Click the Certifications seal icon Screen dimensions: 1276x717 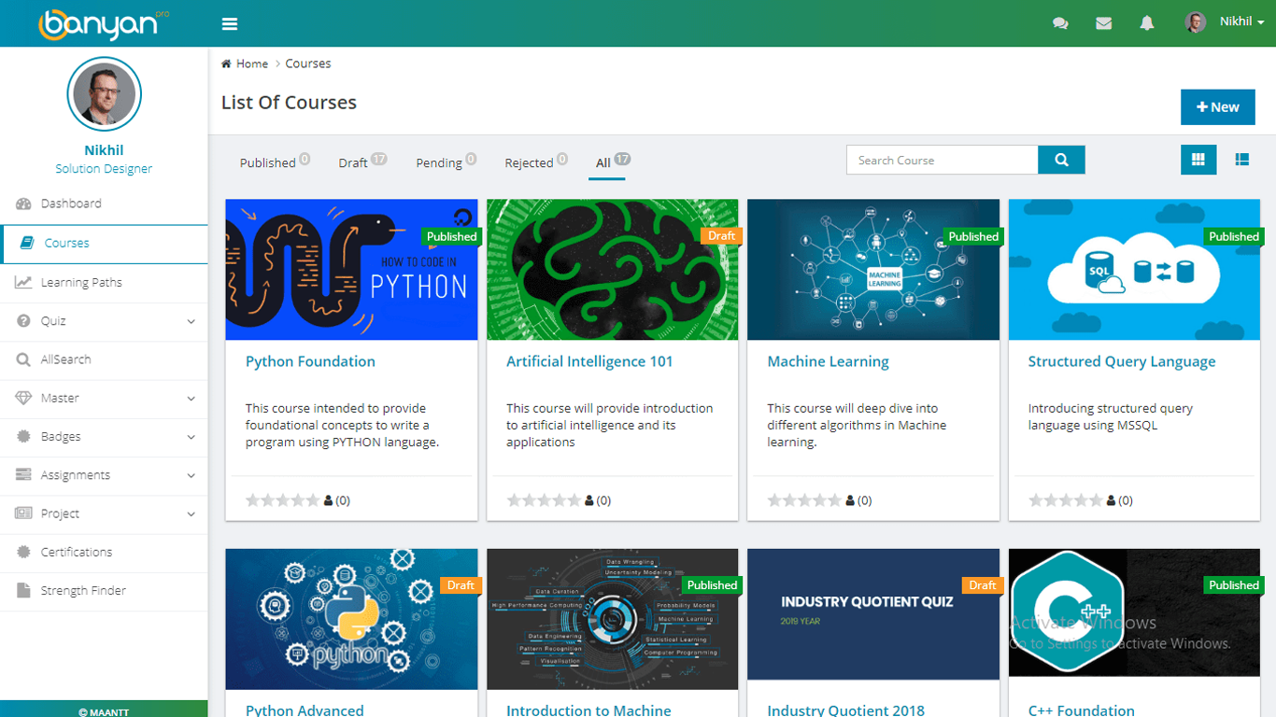[x=23, y=552]
